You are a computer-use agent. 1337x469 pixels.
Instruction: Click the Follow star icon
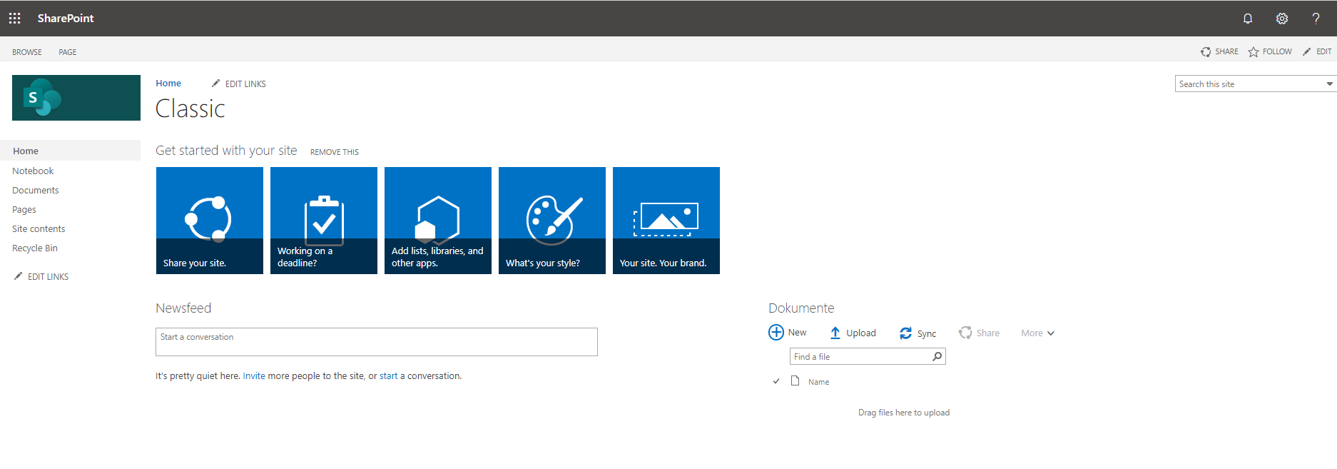(x=1254, y=52)
